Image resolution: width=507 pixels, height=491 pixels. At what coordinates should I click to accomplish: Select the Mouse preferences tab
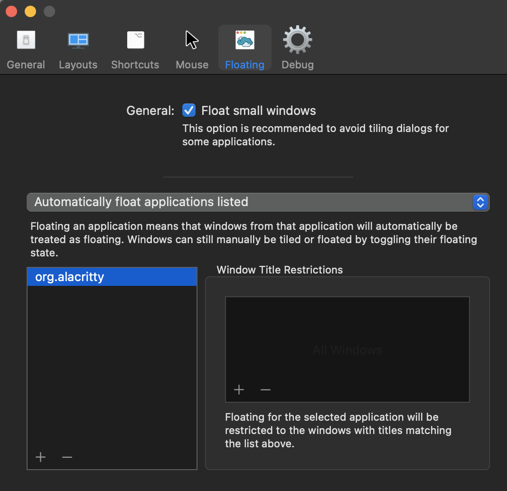(x=192, y=49)
